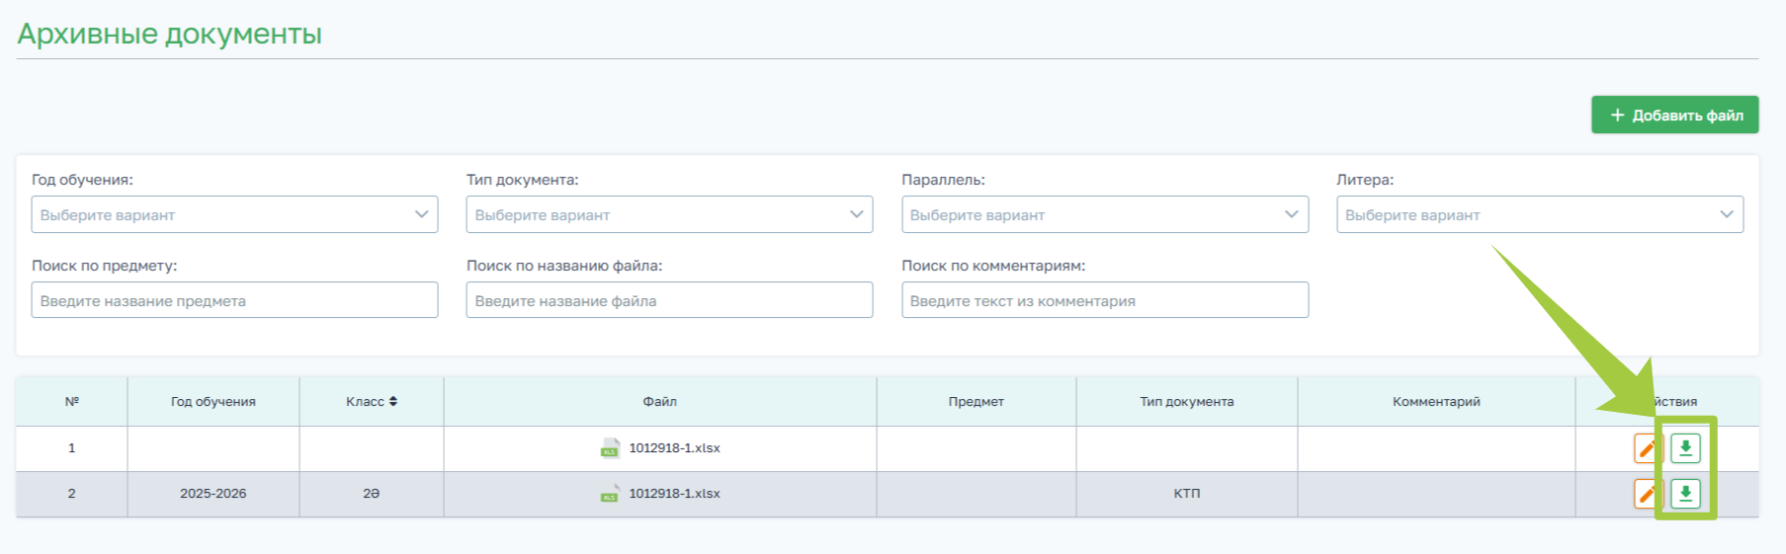Image resolution: width=1786 pixels, height=554 pixels.
Task: Click the plus icon on Добавить файл
Action: [1617, 116]
